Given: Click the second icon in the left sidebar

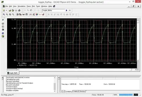Looking at the screenshot, I should 3,24.
